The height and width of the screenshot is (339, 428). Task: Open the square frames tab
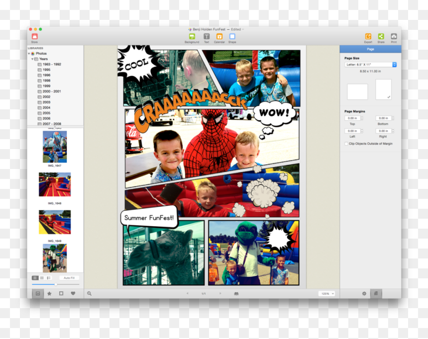[61, 293]
